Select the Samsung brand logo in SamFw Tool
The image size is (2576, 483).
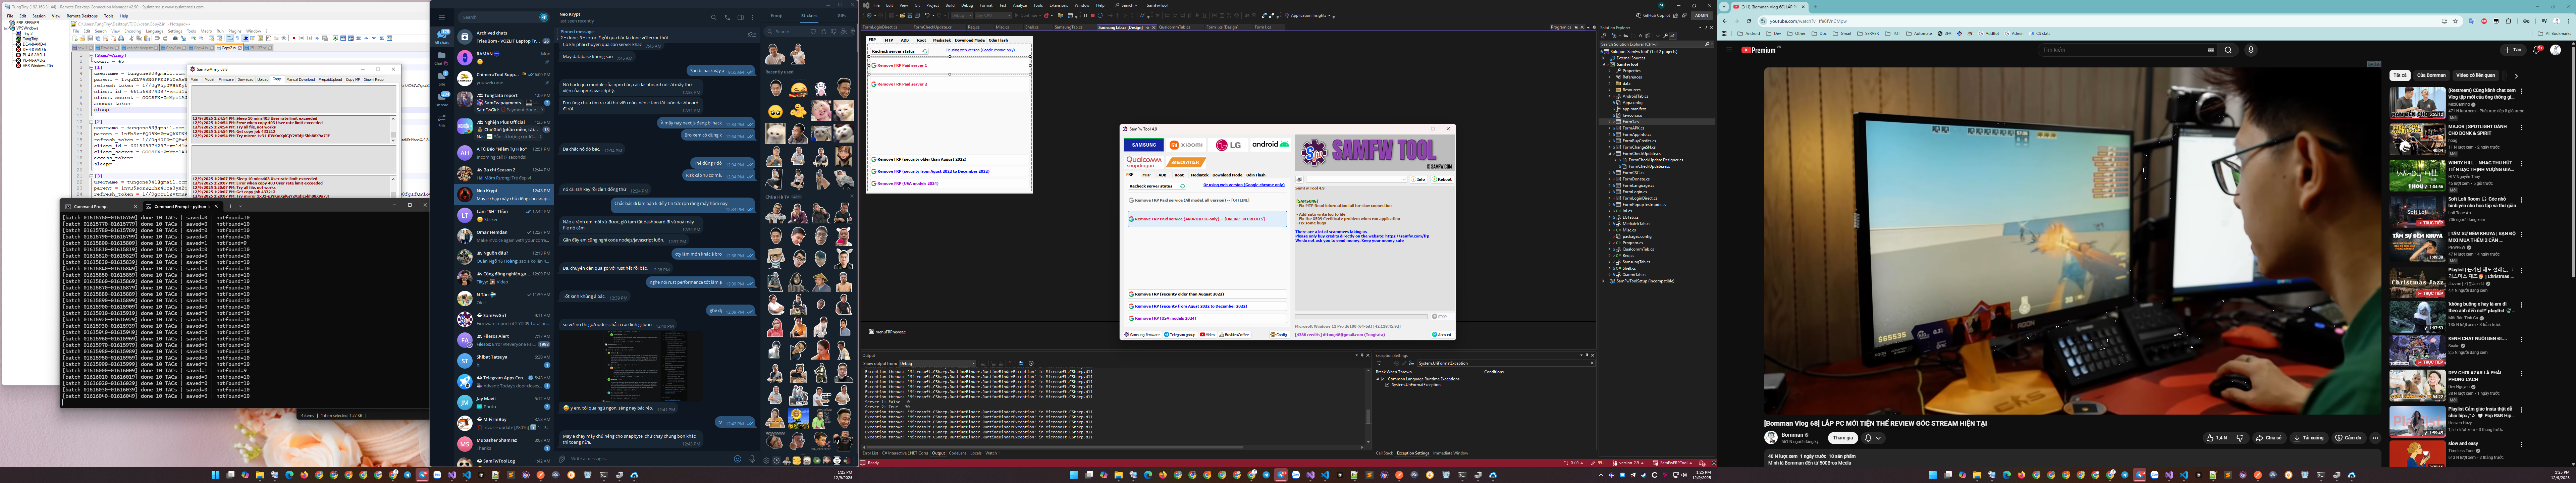coord(1144,145)
